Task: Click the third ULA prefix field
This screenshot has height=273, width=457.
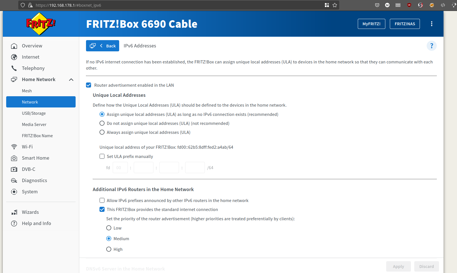Action: click(x=169, y=168)
